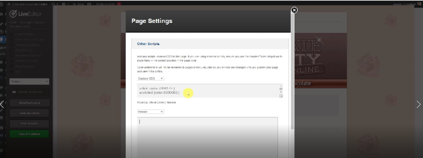The height and width of the screenshot is (158, 423).
Task: Click the Remove link below CSS box
Action: pos(171,102)
